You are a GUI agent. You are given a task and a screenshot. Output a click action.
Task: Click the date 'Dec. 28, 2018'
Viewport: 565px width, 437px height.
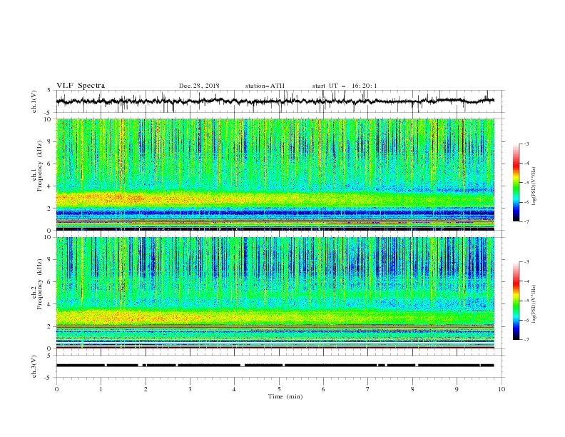click(x=199, y=86)
